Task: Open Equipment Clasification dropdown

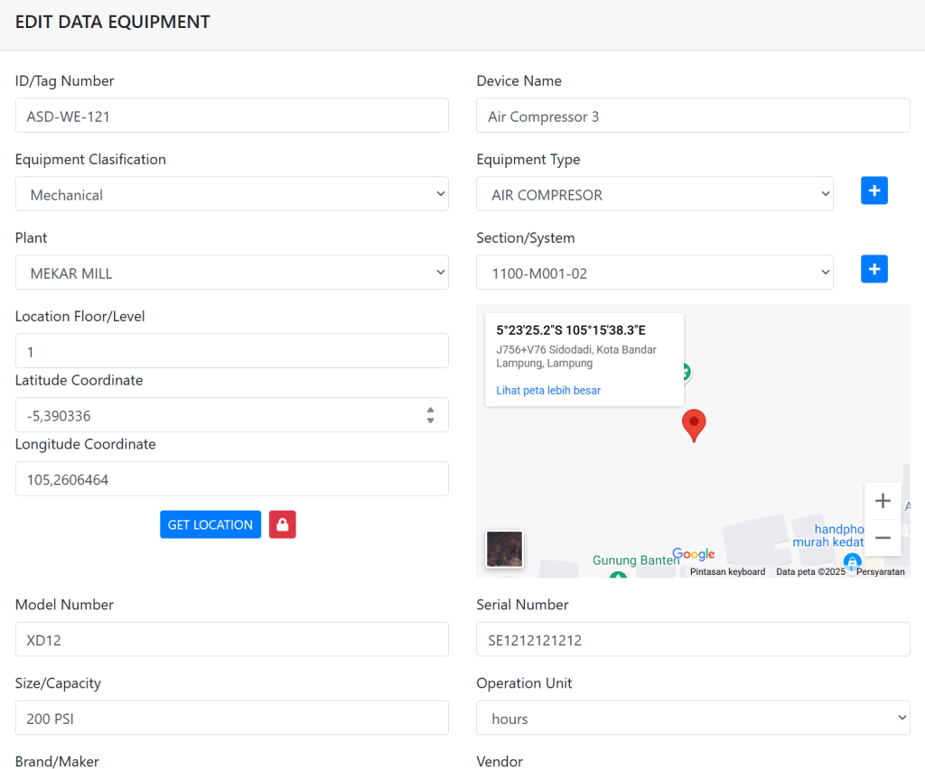Action: click(231, 194)
